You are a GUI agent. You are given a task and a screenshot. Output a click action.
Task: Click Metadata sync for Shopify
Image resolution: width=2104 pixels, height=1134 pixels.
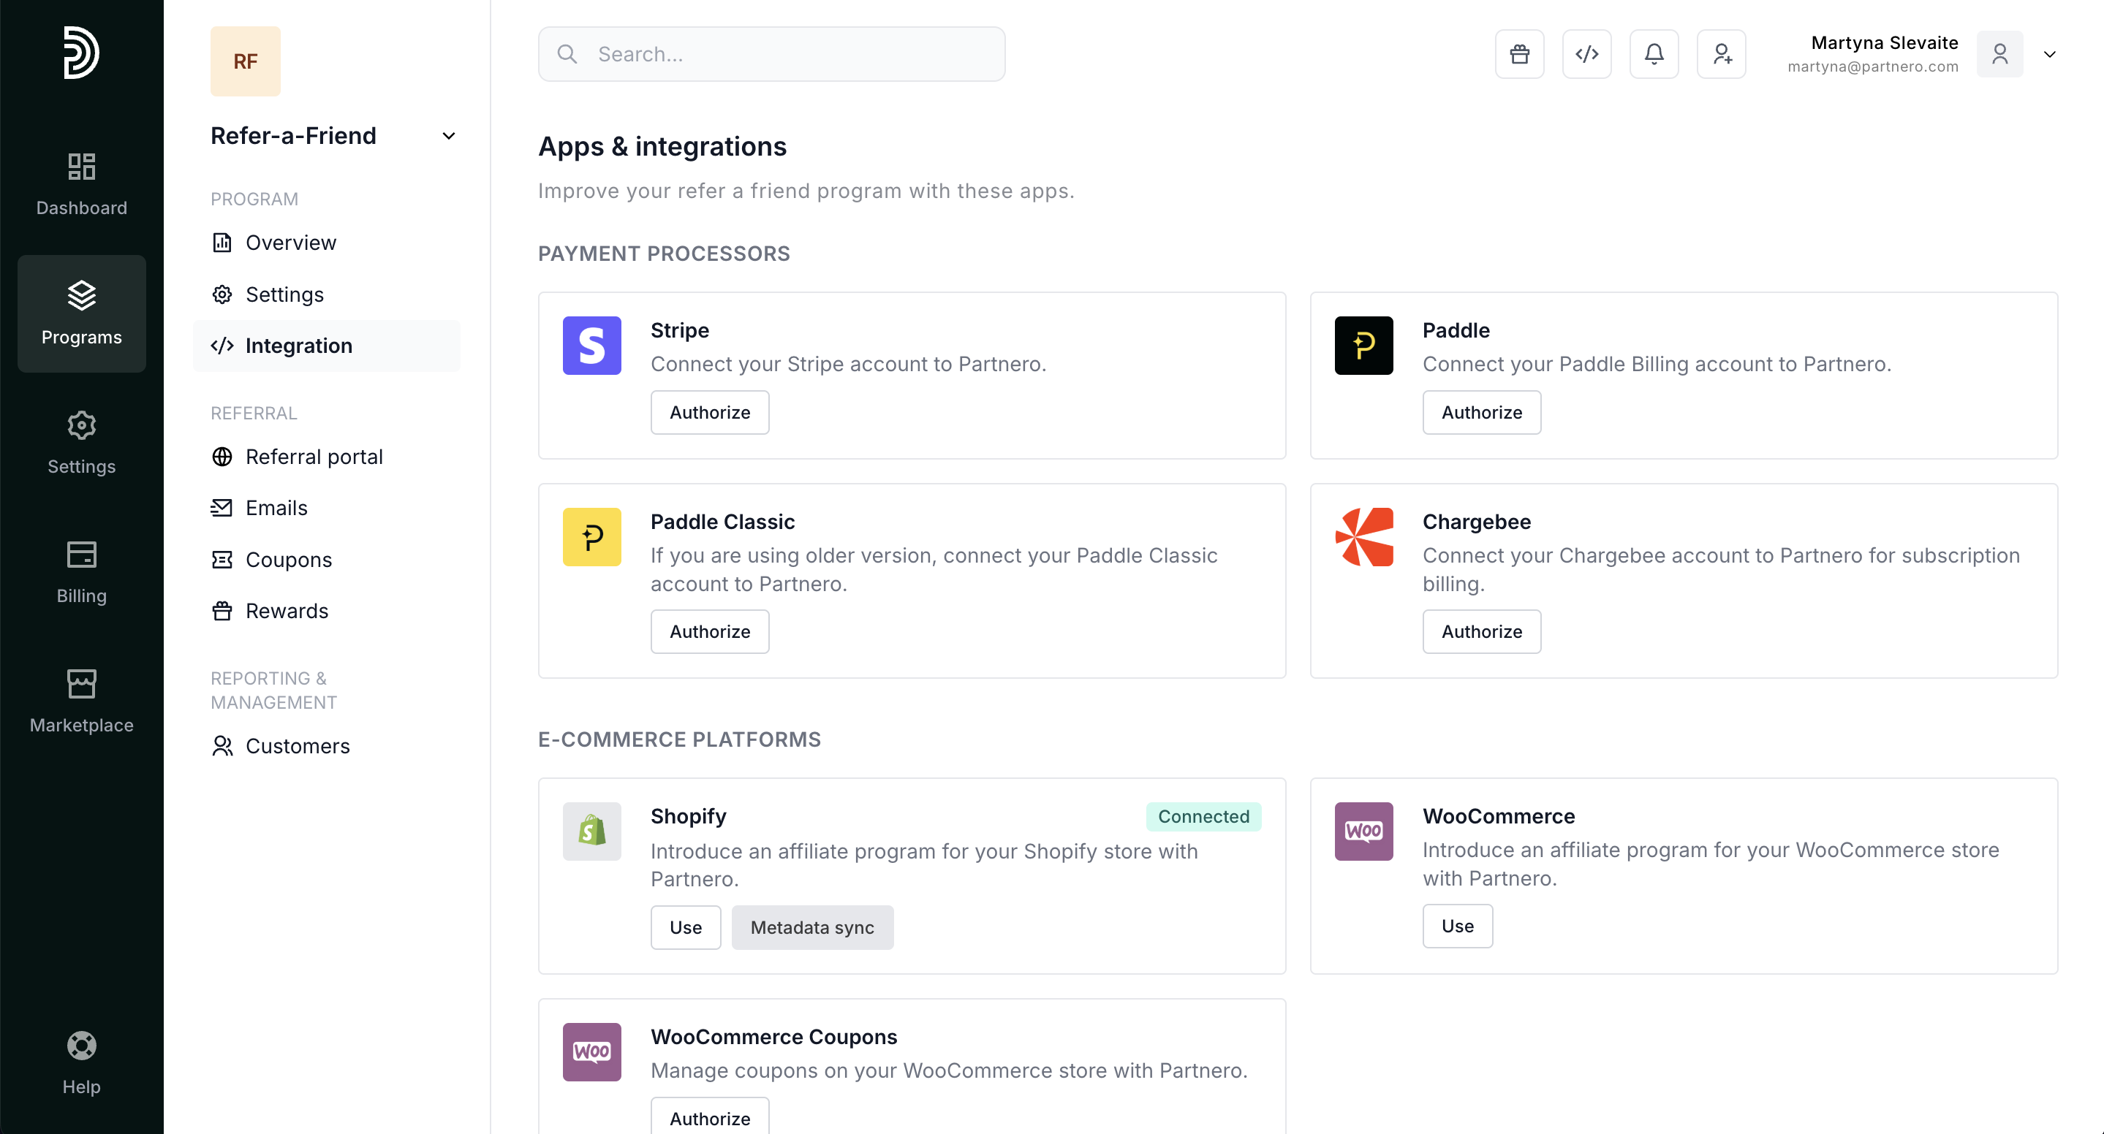point(811,927)
